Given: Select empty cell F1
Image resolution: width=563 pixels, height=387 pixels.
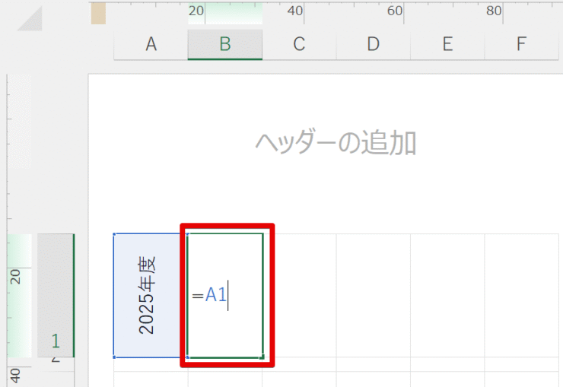Looking at the screenshot, I should tap(521, 296).
